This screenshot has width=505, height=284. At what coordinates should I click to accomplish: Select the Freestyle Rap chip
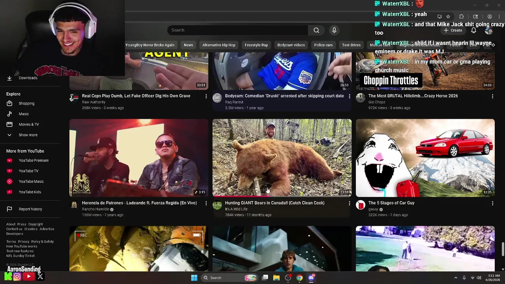[256, 45]
